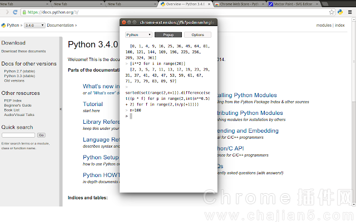This screenshot has width=356, height=222.
Task: Open the Book List link
Action: [x=12, y=110]
